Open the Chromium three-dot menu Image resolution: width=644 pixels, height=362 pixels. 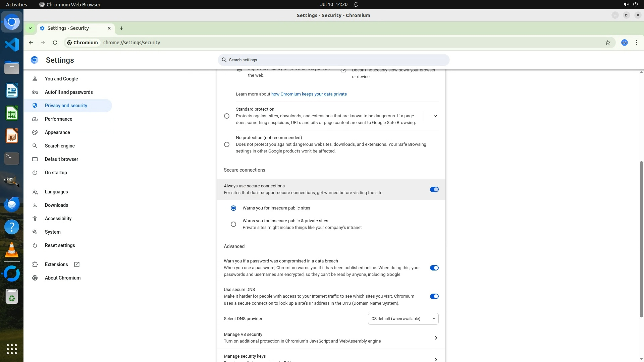coord(636,43)
